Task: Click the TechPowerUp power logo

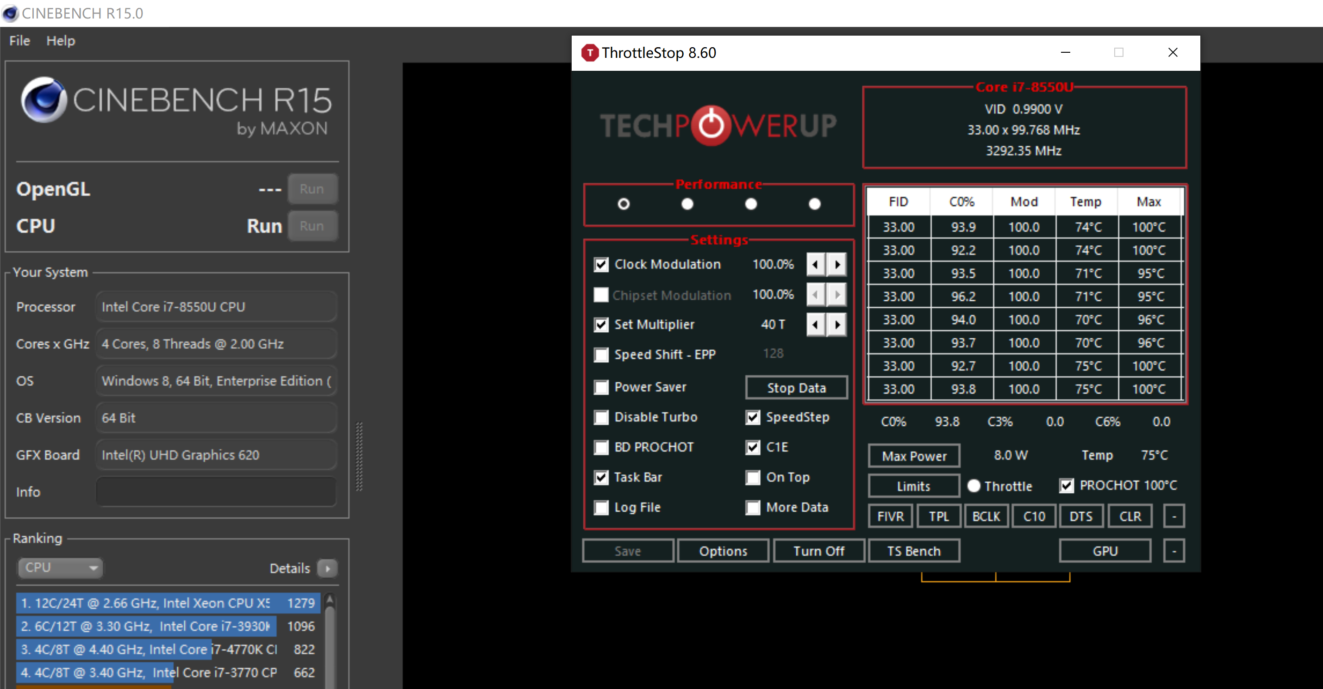Action: coord(711,125)
